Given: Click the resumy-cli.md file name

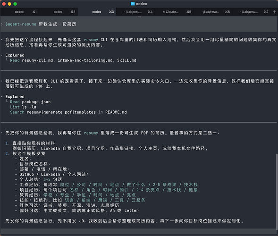Looking at the screenshot, I should pyautogui.click(x=37, y=60).
